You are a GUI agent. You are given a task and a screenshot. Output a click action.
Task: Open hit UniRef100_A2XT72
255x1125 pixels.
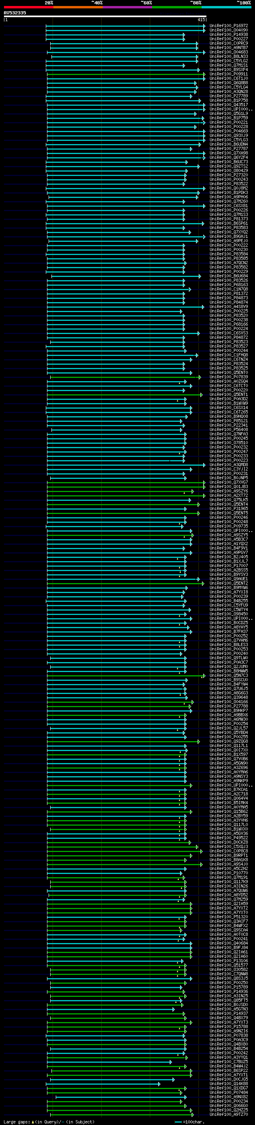(229, 495)
